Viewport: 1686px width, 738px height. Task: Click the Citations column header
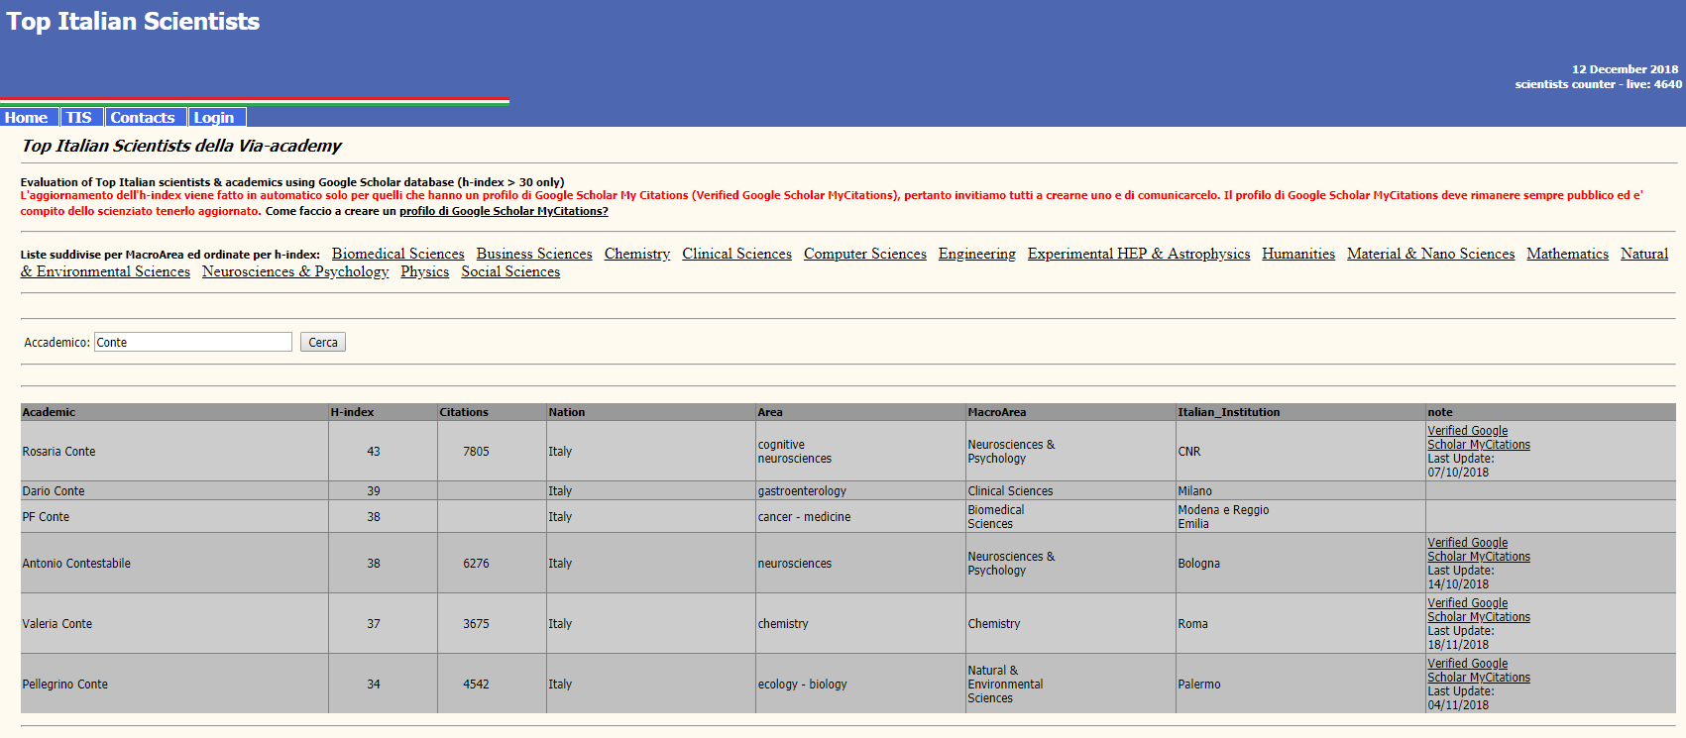click(492, 412)
